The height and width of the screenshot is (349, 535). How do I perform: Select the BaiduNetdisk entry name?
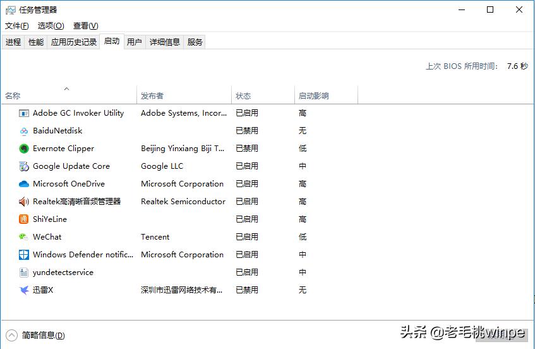tap(57, 131)
